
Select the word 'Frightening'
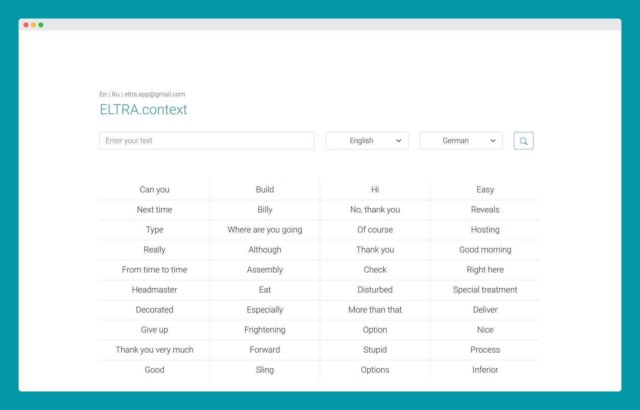coord(265,330)
